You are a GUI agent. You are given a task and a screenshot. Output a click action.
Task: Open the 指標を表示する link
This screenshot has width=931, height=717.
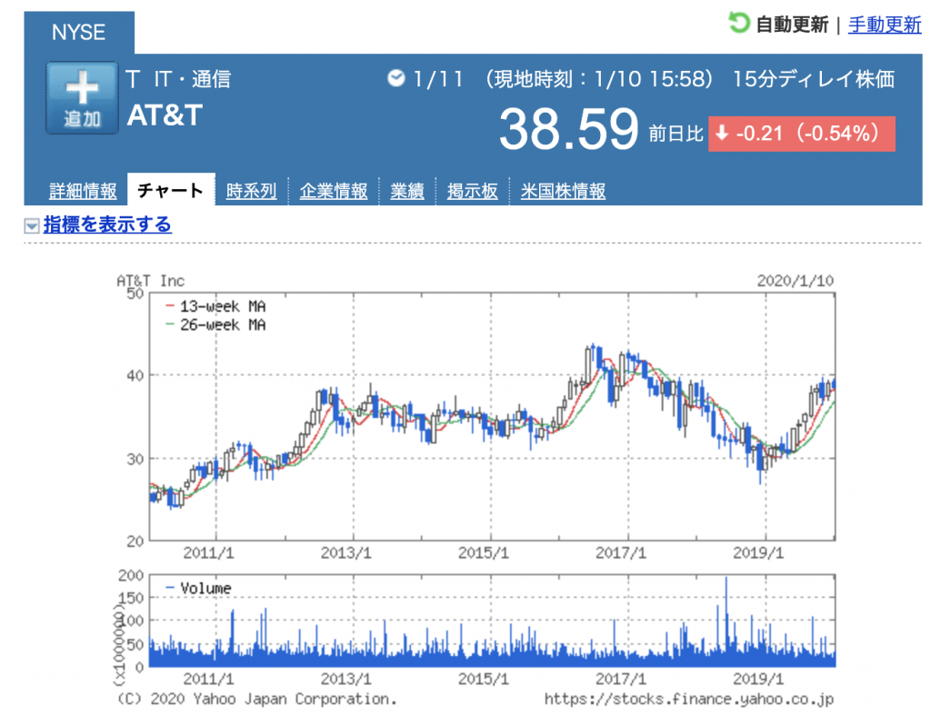(107, 224)
